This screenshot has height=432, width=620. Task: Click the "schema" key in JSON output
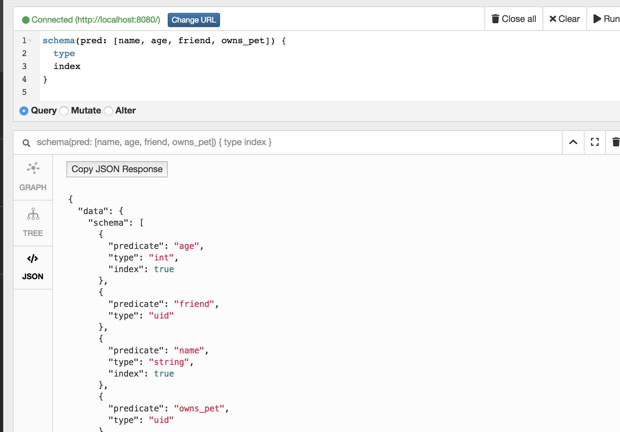108,223
